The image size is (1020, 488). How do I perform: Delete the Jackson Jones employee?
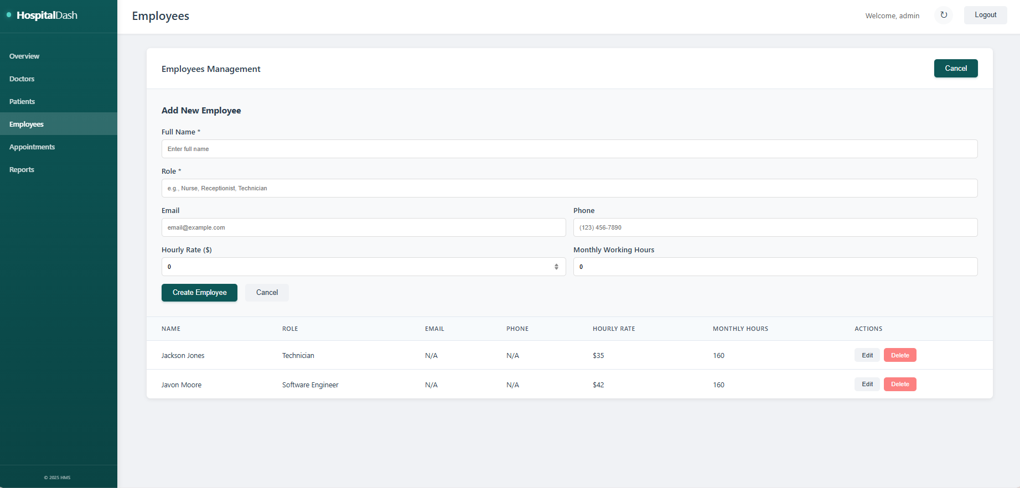point(899,355)
